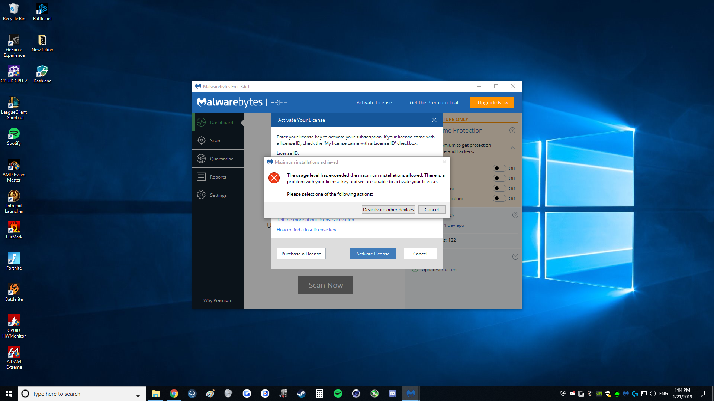This screenshot has width=714, height=401.
Task: Open Steam from taskbar
Action: coord(302,394)
